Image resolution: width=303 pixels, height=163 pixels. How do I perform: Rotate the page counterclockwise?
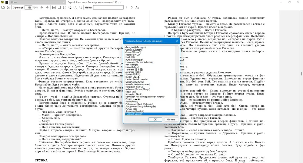65,8
